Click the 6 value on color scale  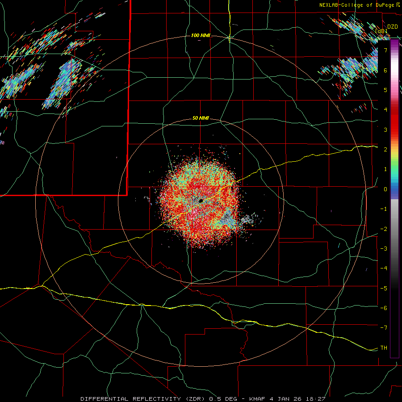click(x=385, y=70)
